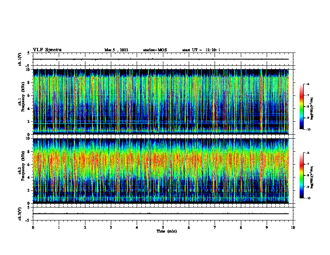Click the '-10' value on ch.2 colorbar
330x255 pixels.
click(308, 198)
